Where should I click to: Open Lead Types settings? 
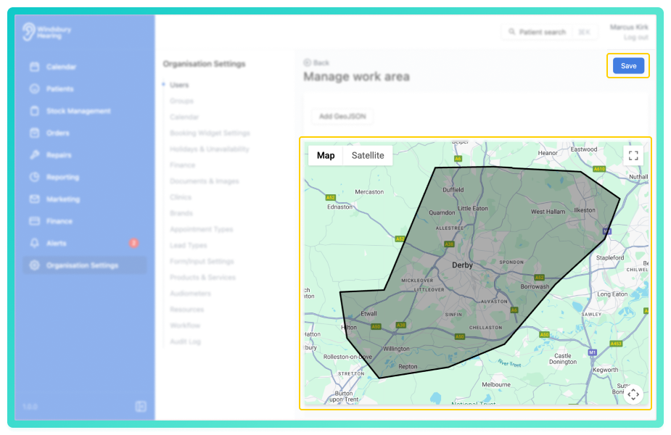coord(189,246)
